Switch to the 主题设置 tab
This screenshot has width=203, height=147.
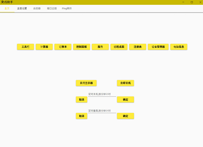[22, 8]
